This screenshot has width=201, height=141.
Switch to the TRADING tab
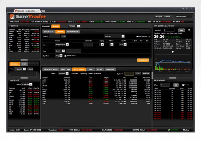tap(56, 26)
